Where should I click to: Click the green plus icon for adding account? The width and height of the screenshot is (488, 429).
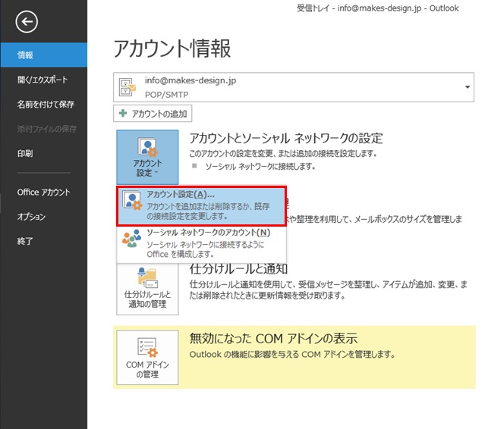pyautogui.click(x=123, y=113)
